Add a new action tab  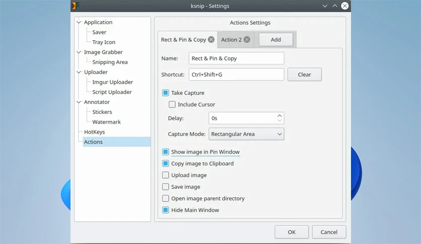point(276,39)
